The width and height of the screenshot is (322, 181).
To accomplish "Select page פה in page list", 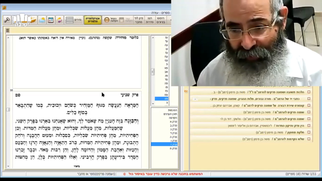I will point(166,83).
